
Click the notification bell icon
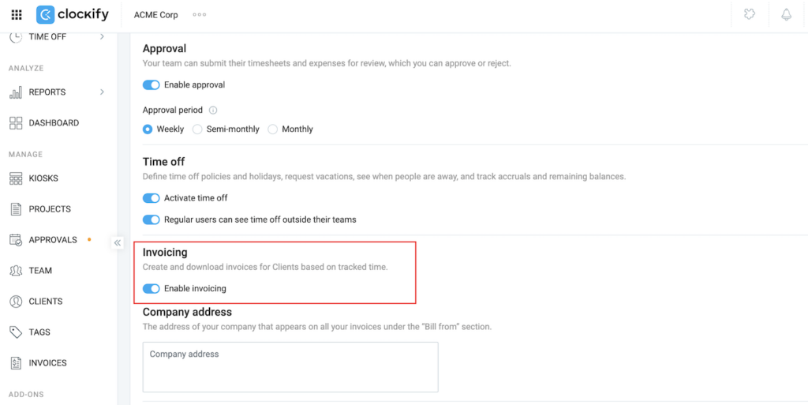(x=786, y=15)
